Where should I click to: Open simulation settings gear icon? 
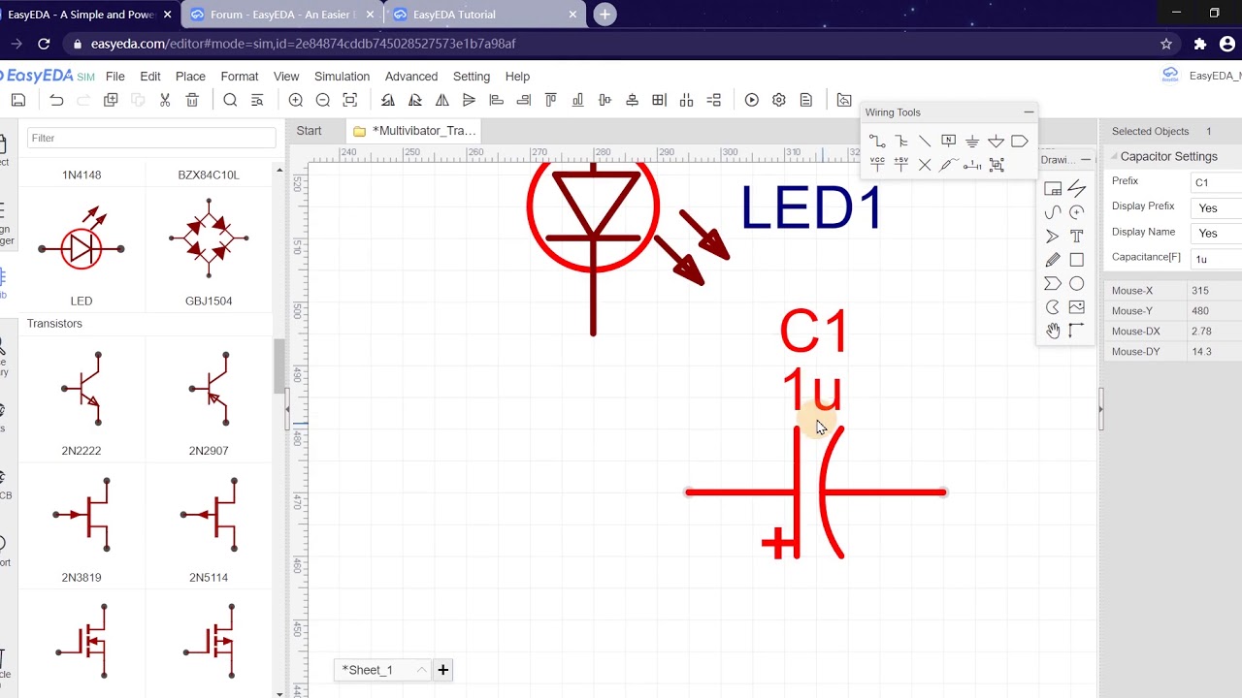[779, 100]
